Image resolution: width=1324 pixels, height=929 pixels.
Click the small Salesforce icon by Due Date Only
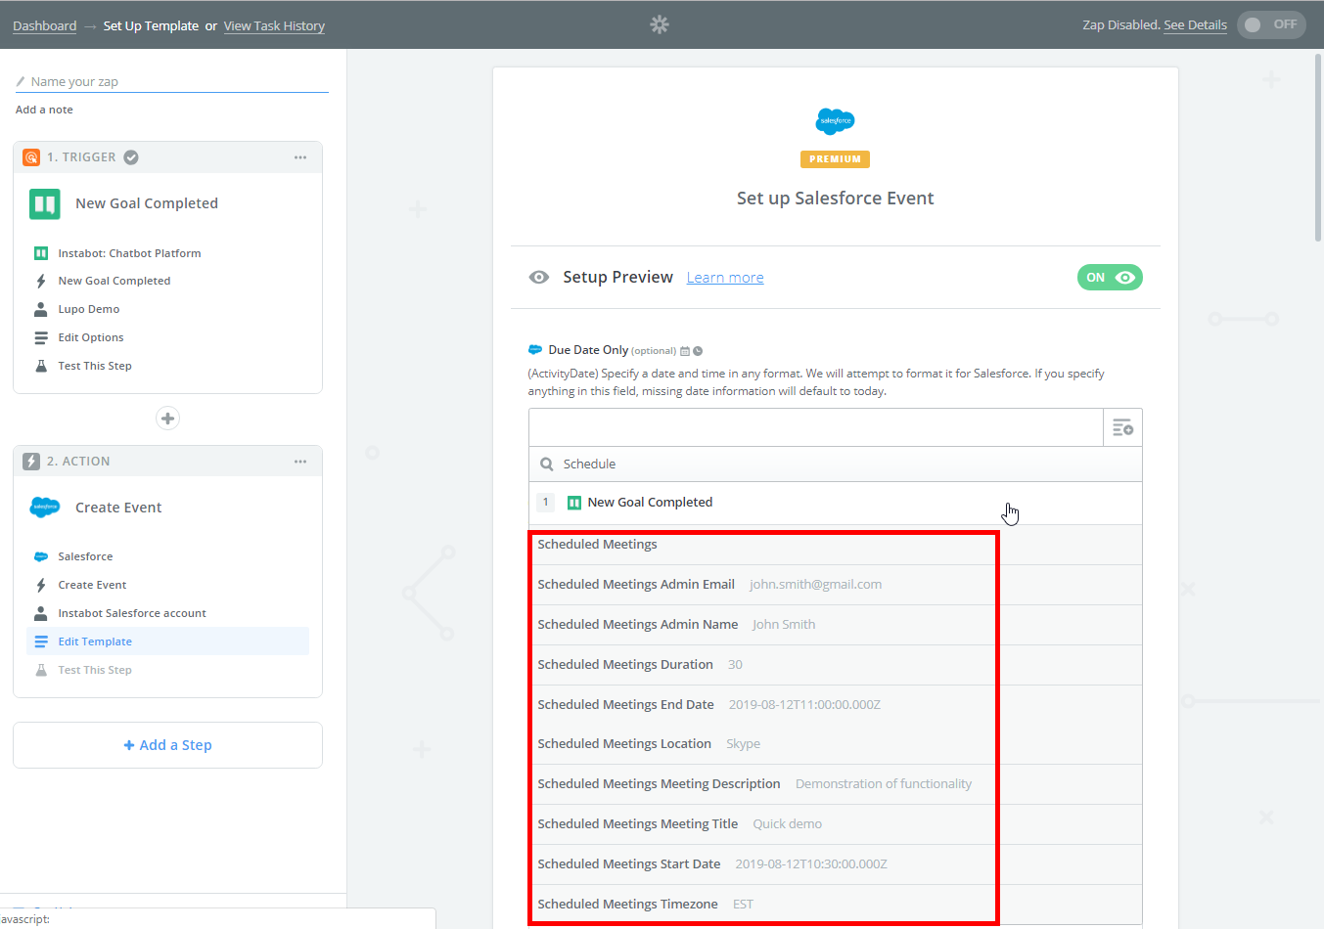click(x=535, y=349)
